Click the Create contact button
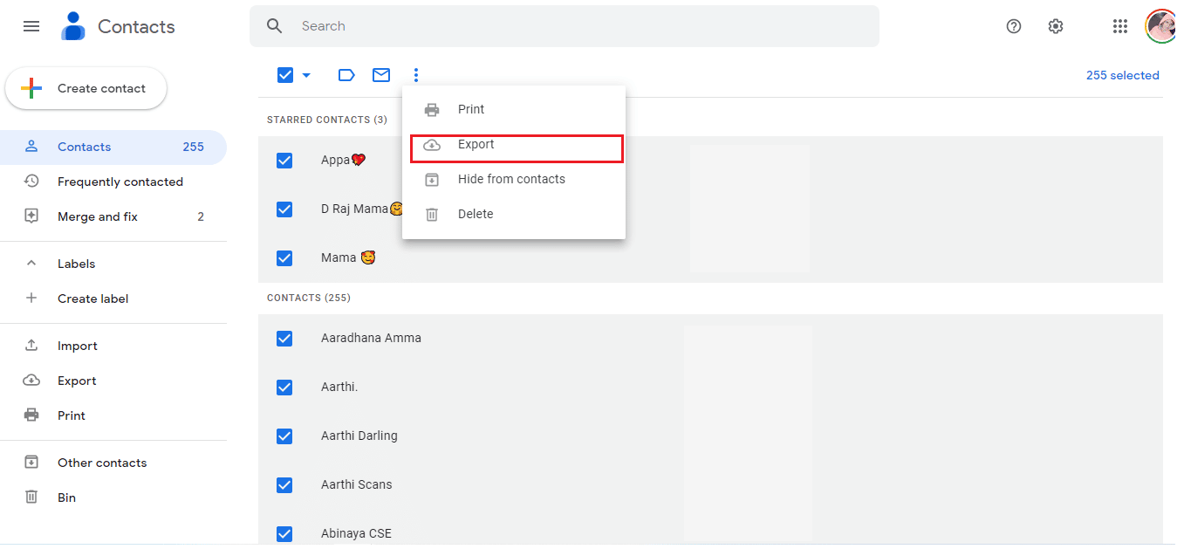Screen dimensions: 1184x549 (x=86, y=88)
